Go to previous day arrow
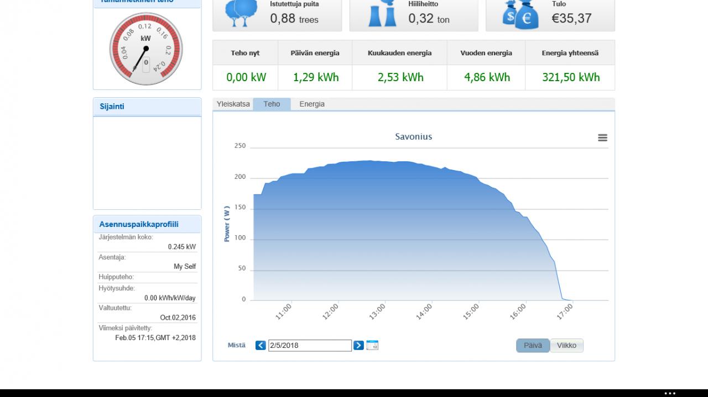Screen dimensions: 708x397 pyautogui.click(x=261, y=345)
